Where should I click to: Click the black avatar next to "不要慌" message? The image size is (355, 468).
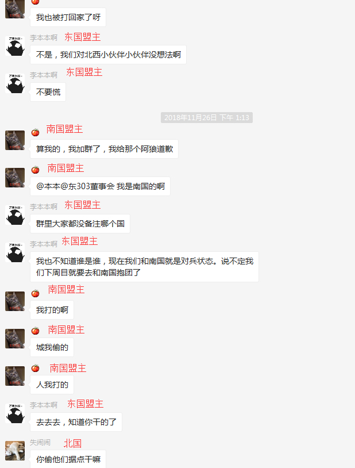(15, 83)
